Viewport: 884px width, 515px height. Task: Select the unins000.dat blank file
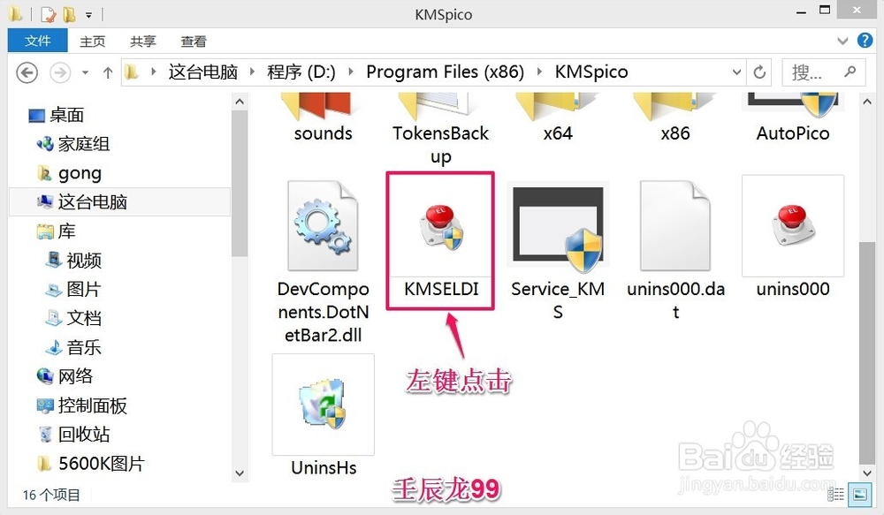coord(674,226)
